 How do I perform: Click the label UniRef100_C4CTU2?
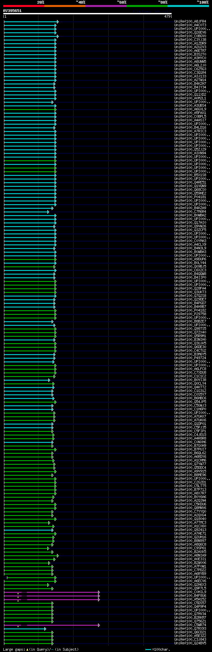pos(190,351)
